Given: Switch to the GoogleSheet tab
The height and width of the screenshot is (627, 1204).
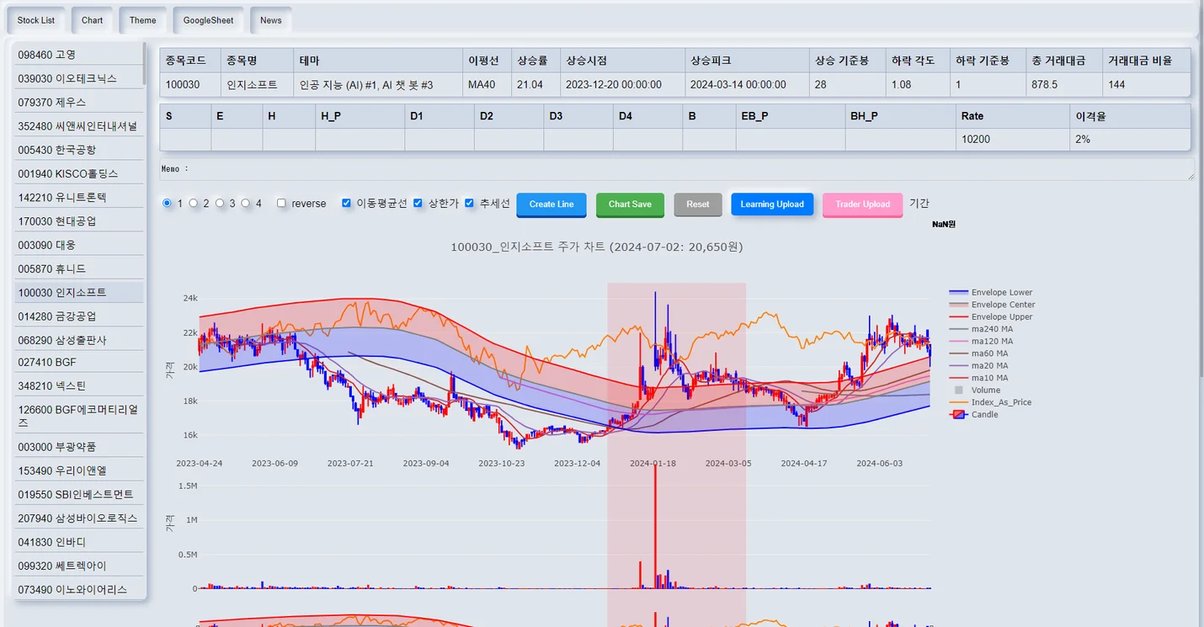Looking at the screenshot, I should click(209, 20).
